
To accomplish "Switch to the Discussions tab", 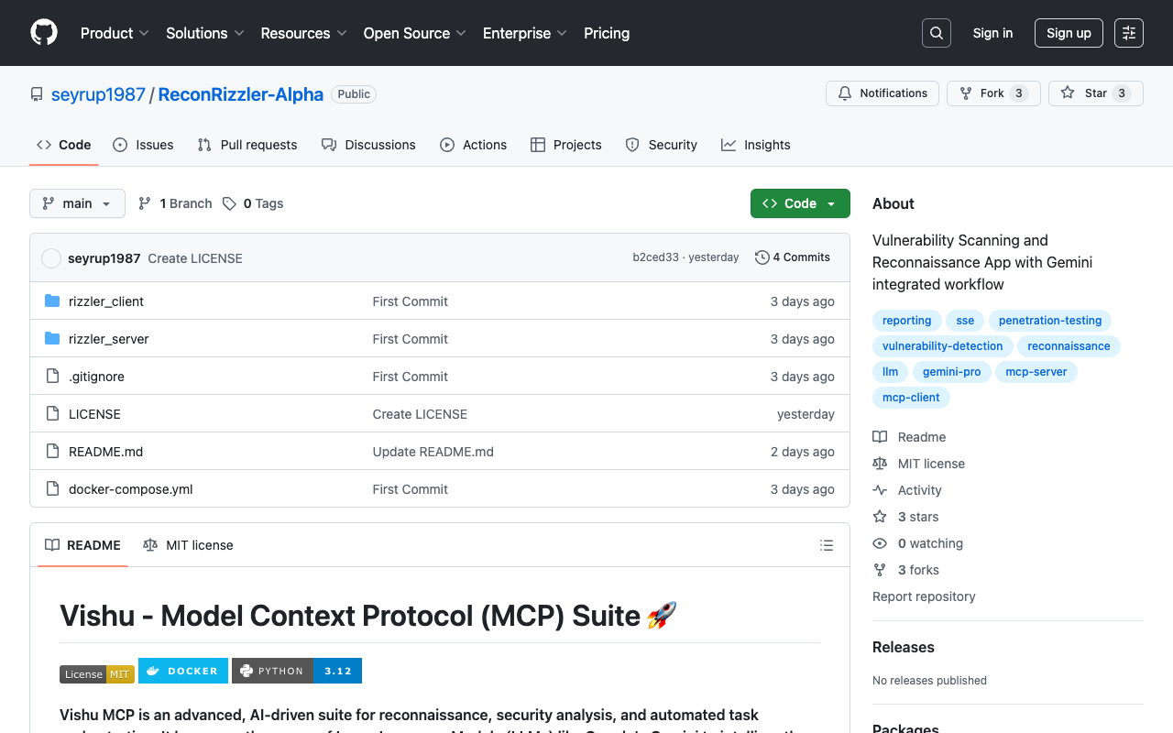I will tap(368, 145).
